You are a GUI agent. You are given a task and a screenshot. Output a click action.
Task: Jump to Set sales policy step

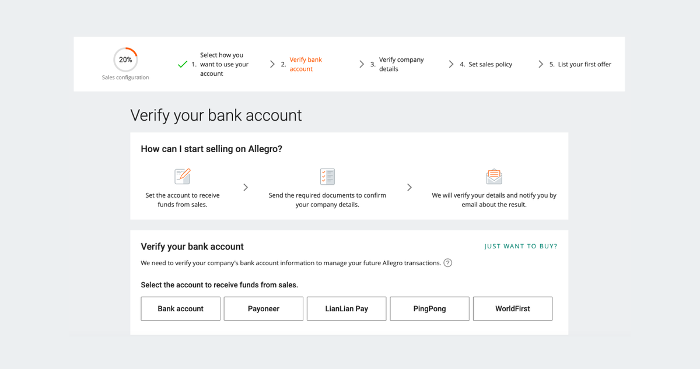490,64
